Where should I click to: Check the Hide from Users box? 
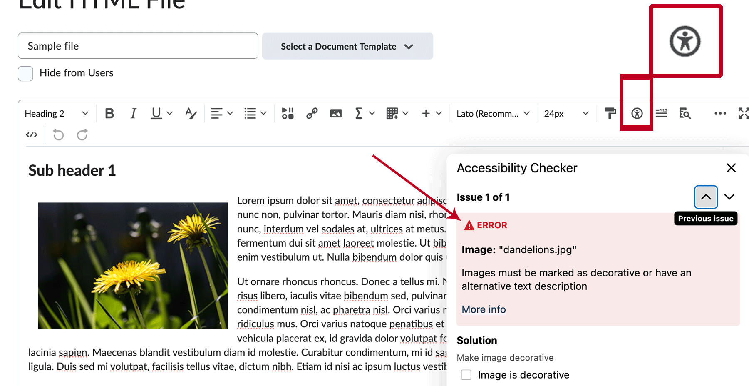[25, 73]
